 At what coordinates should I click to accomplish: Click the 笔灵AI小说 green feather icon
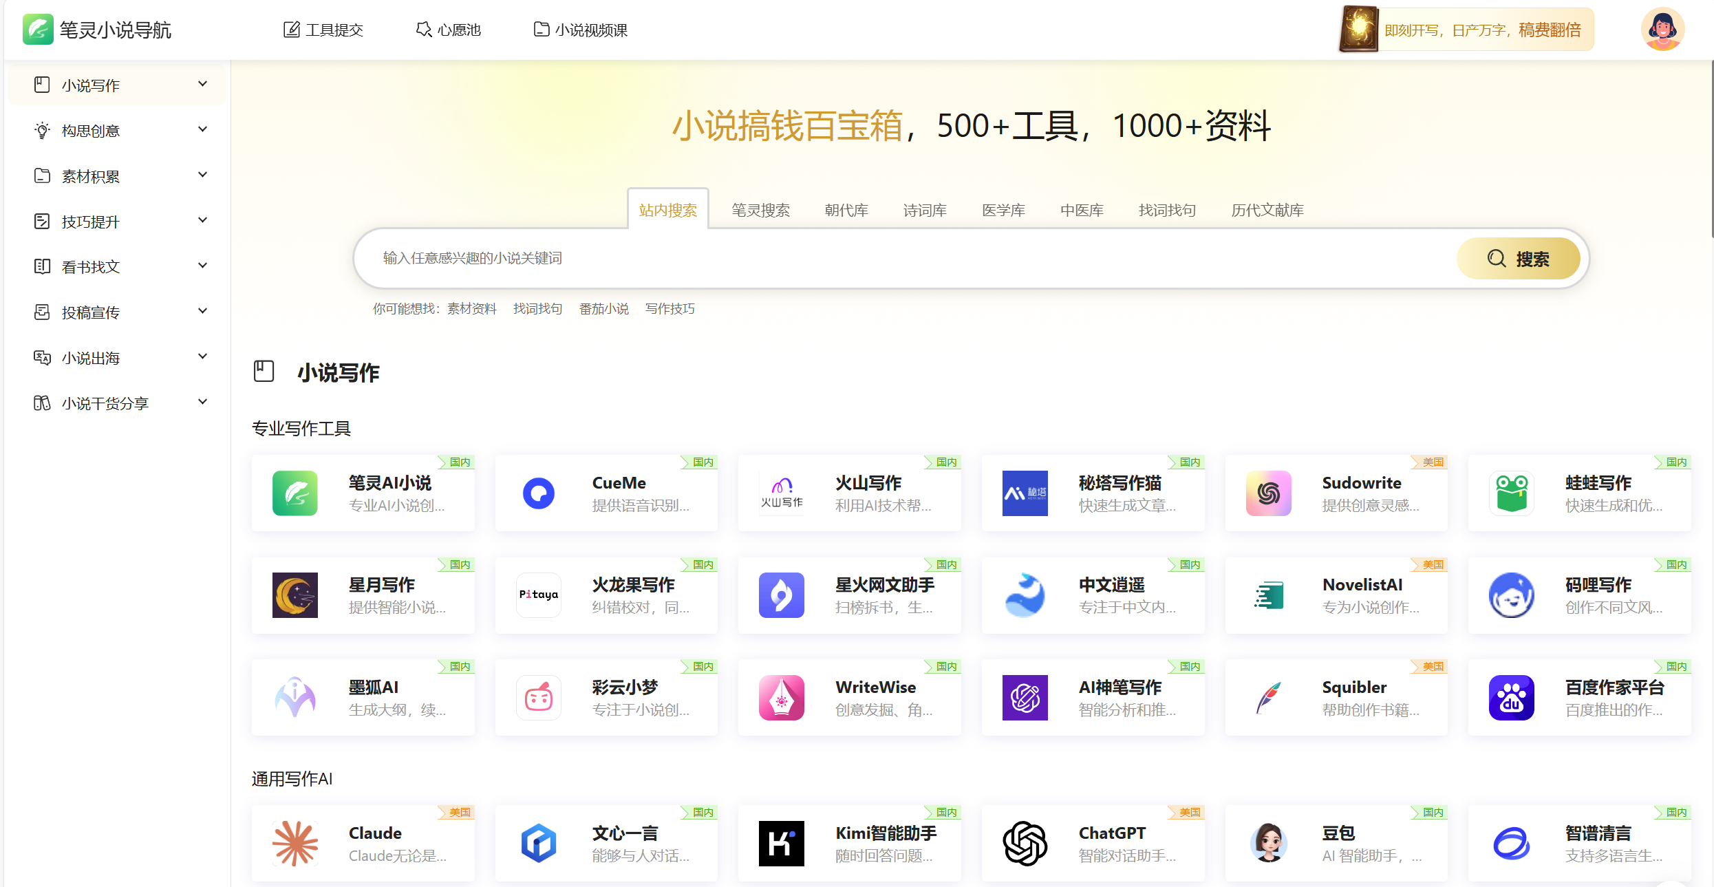(294, 493)
